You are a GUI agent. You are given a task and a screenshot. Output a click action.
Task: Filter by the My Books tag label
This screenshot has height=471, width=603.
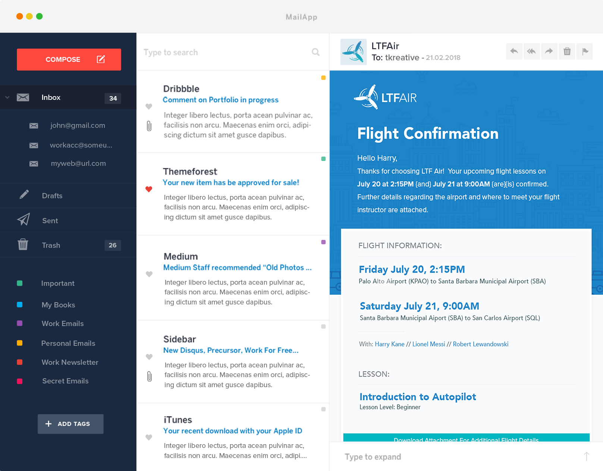tap(59, 305)
